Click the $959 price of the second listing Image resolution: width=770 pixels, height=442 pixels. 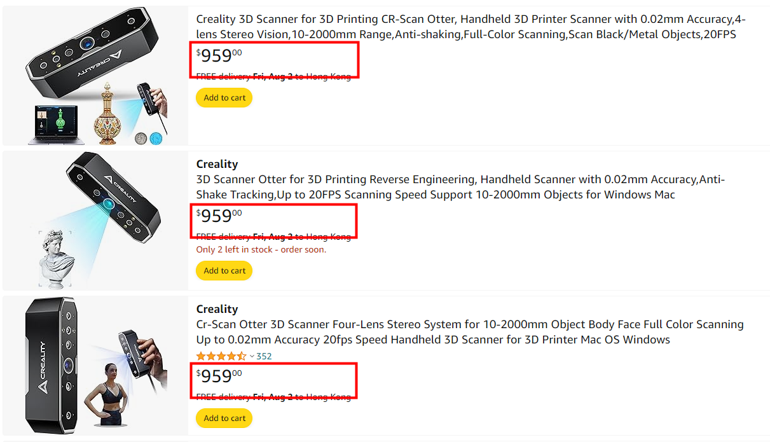[x=219, y=216]
